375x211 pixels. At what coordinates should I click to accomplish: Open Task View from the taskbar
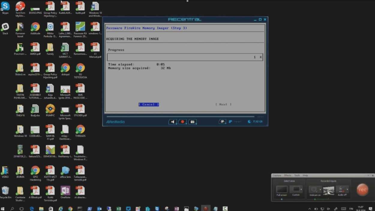click(22, 209)
